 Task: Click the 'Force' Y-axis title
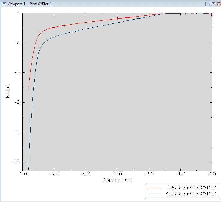[x=8, y=92]
